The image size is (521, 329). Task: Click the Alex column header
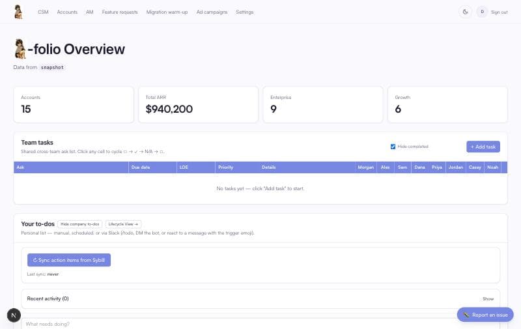pyautogui.click(x=386, y=167)
